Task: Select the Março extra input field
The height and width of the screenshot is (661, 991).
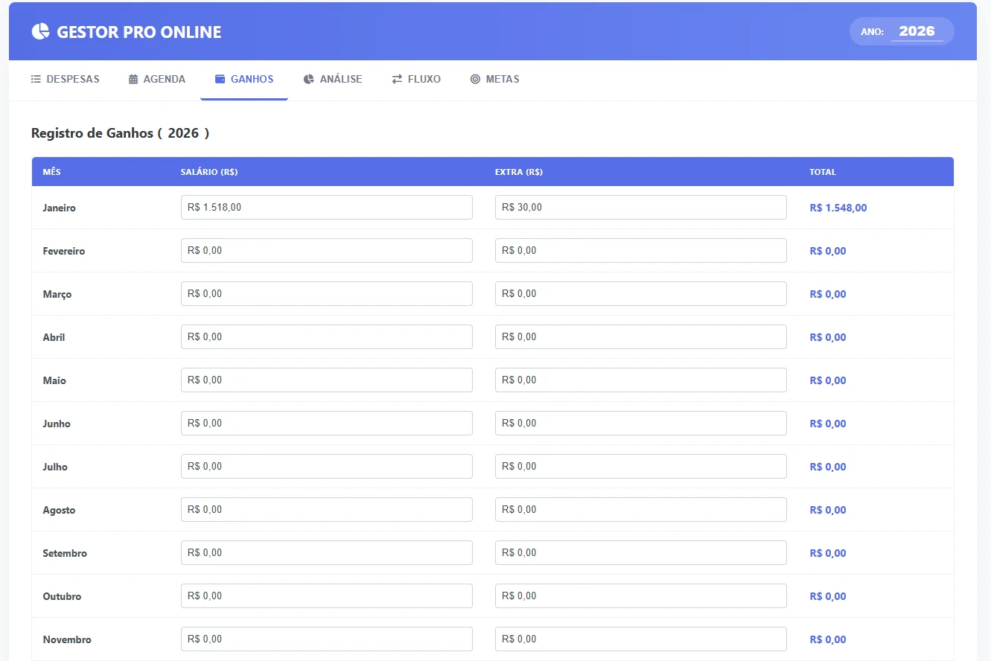Action: point(640,294)
